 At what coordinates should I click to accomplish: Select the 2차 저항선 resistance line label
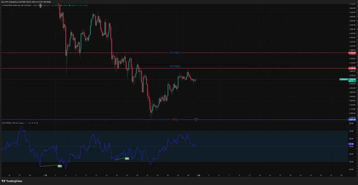click(x=175, y=53)
